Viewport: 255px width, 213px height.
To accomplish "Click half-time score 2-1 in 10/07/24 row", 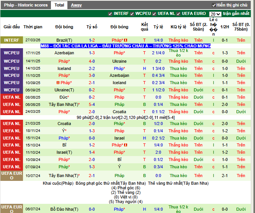I will (x=225, y=176).
